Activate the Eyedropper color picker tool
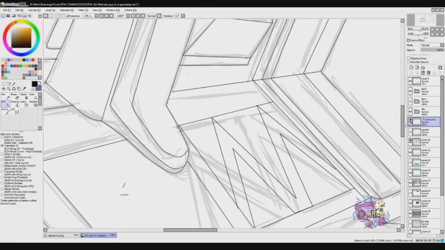 click(24, 89)
